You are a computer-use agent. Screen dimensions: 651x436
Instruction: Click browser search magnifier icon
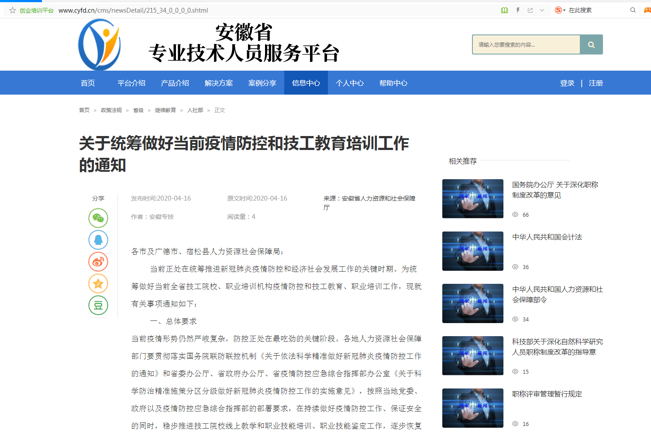(633, 10)
